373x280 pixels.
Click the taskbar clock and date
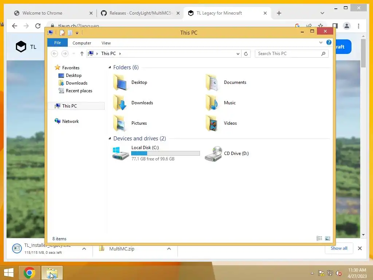tap(357, 273)
